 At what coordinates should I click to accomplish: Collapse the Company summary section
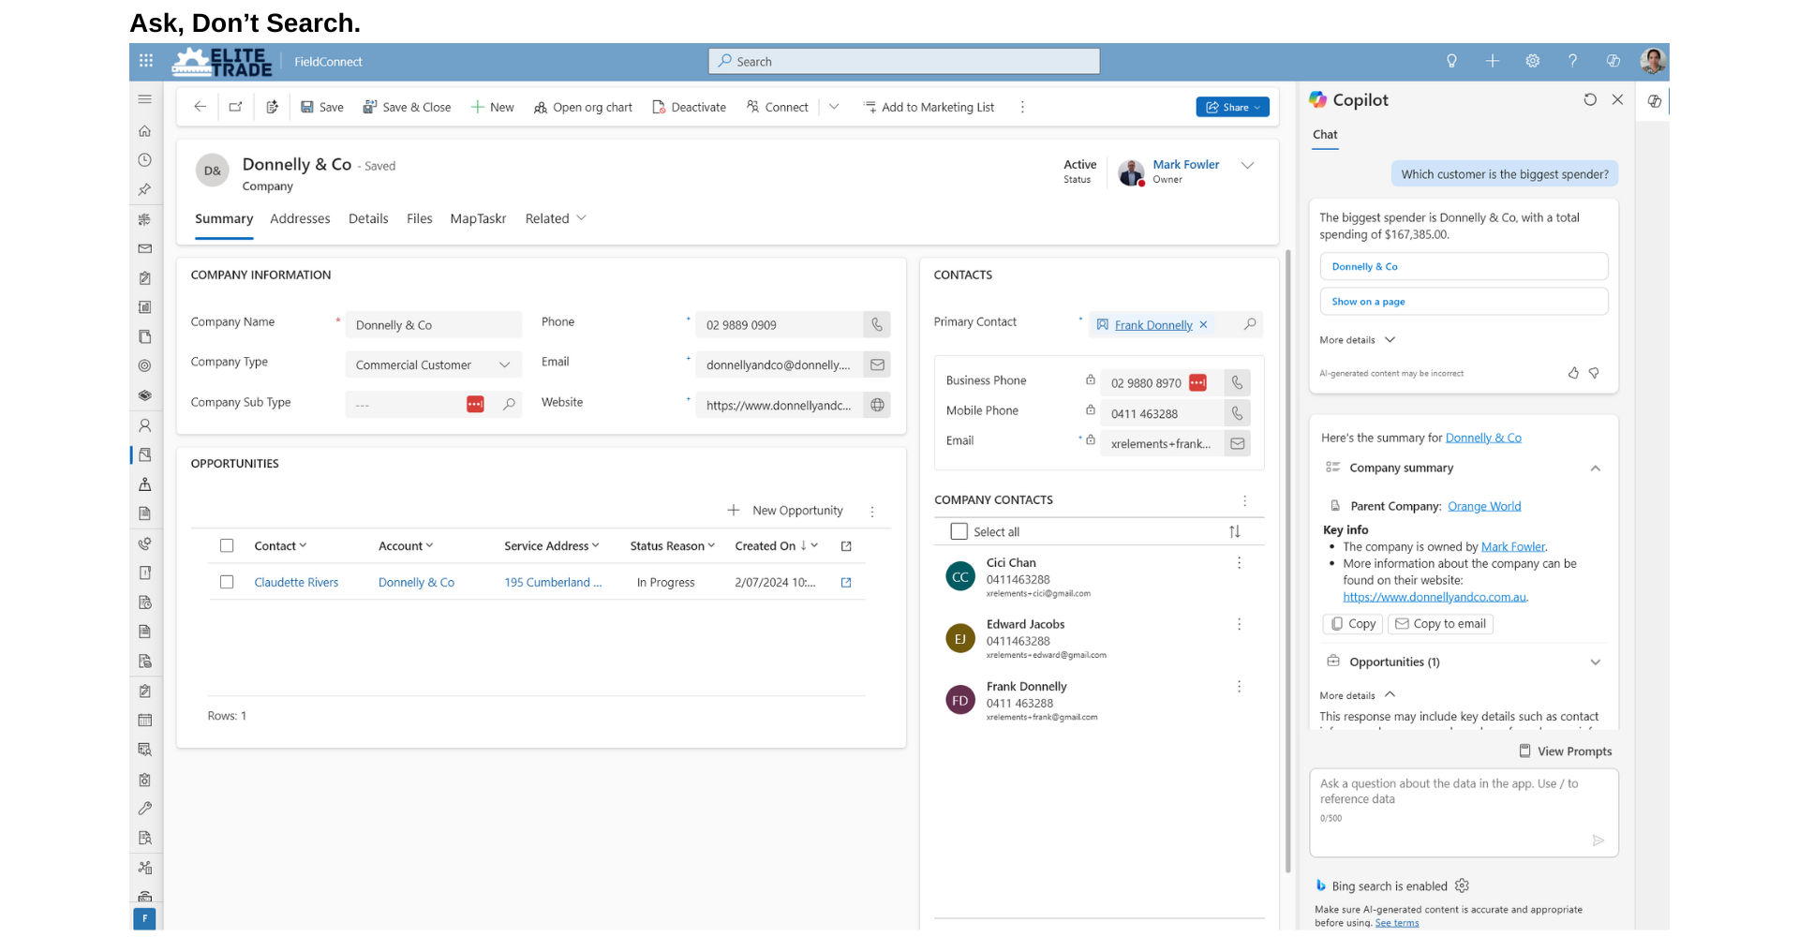[1595, 468]
